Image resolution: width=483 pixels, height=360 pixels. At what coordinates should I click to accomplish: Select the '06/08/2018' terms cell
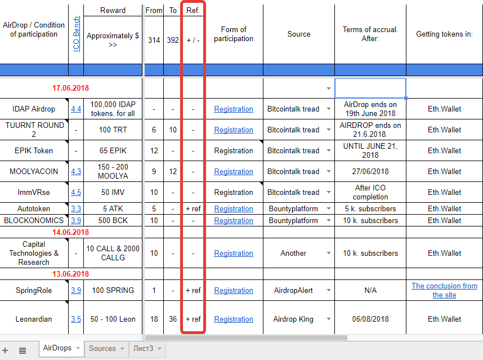[370, 319]
